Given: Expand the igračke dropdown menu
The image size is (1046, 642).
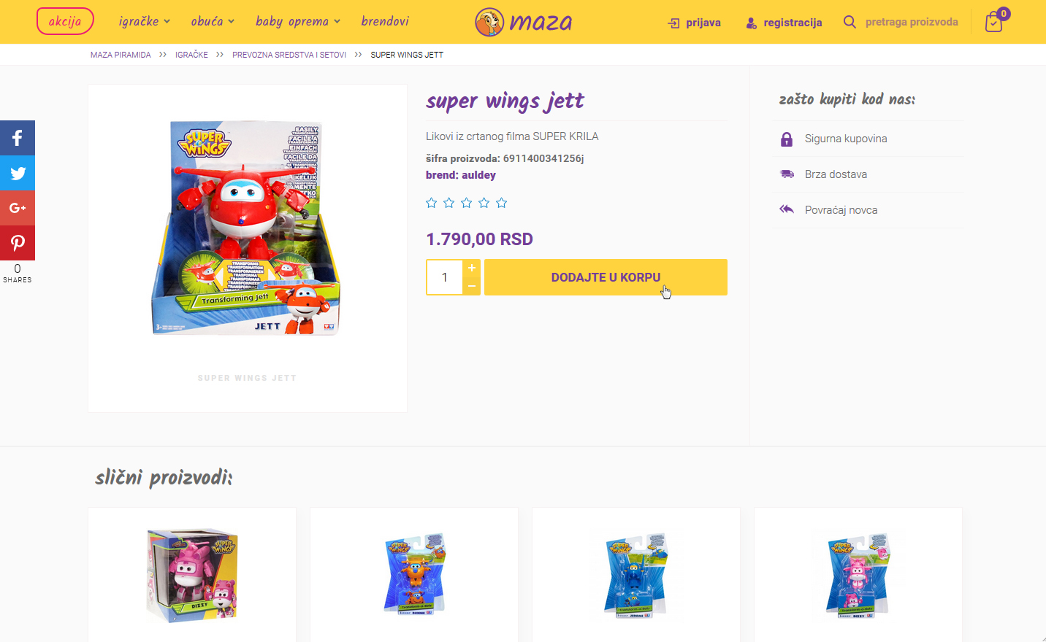Looking at the screenshot, I should [x=145, y=21].
